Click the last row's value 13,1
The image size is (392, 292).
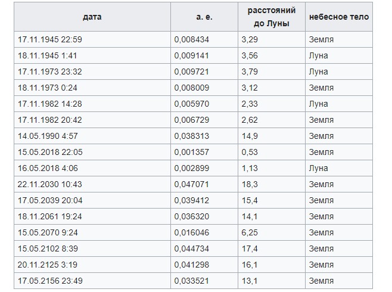click(x=249, y=281)
